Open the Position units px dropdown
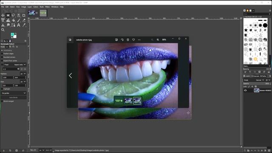The image size is (272, 153). tap(23, 74)
